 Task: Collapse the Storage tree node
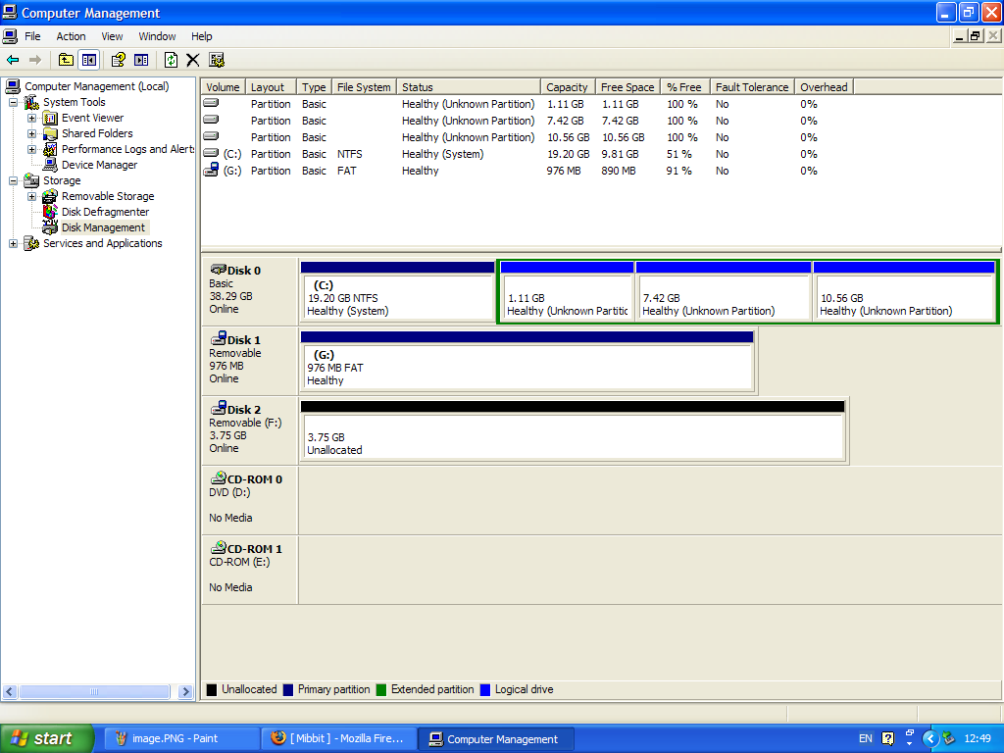[x=14, y=180]
